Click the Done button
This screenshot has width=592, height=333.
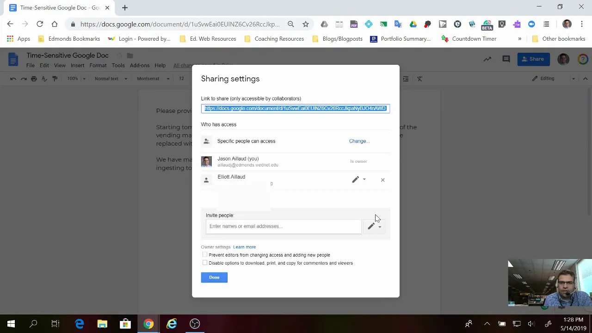(x=214, y=277)
